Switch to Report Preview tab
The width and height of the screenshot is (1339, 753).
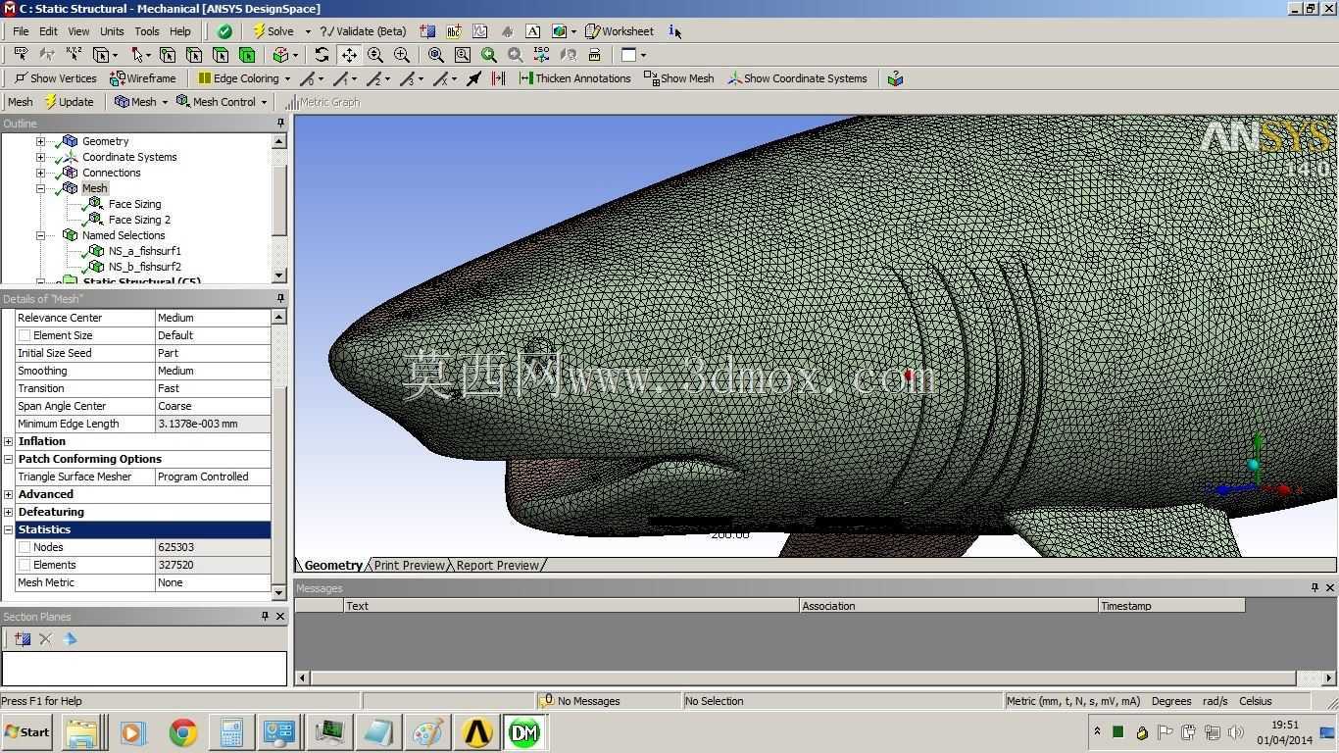click(x=497, y=566)
